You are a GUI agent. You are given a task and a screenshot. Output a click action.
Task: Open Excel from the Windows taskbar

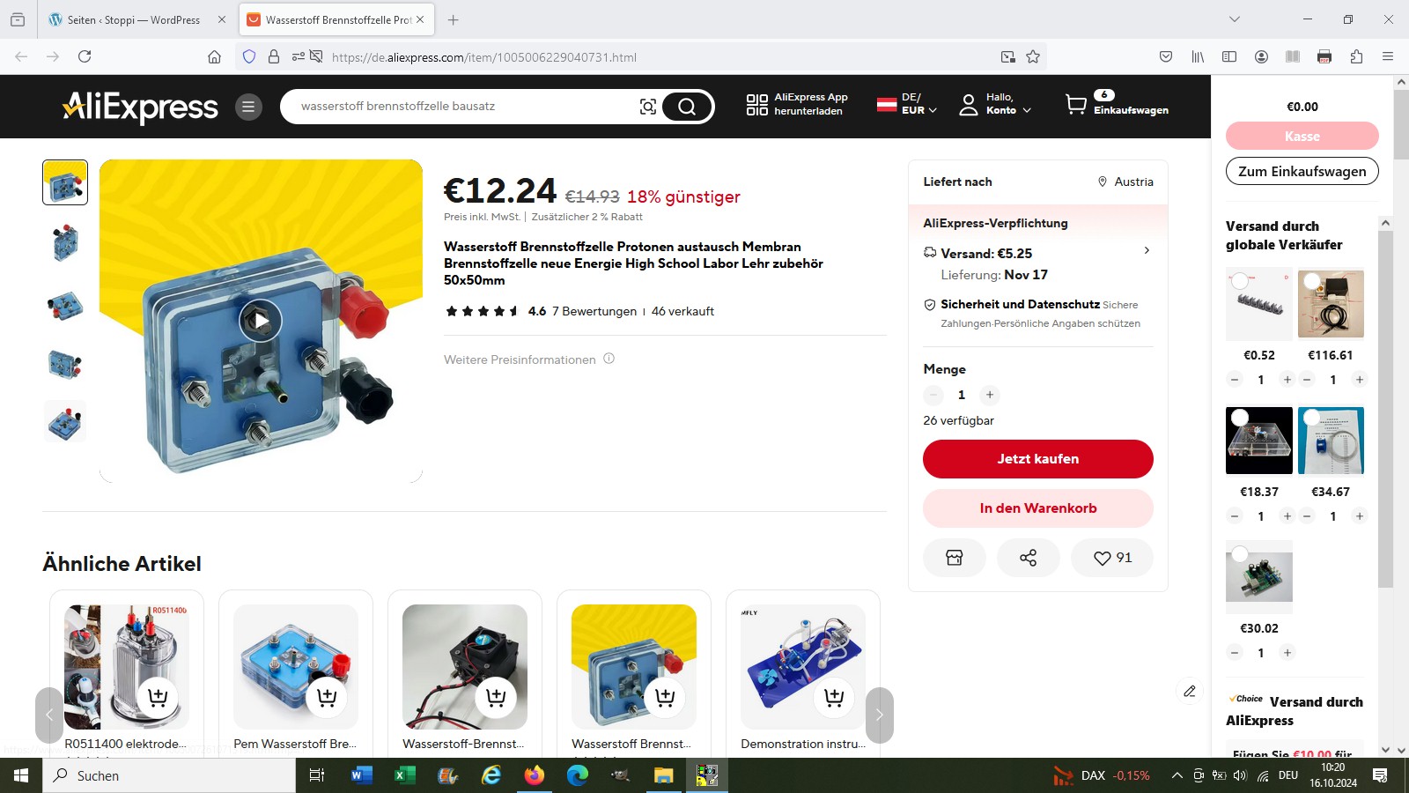click(404, 775)
